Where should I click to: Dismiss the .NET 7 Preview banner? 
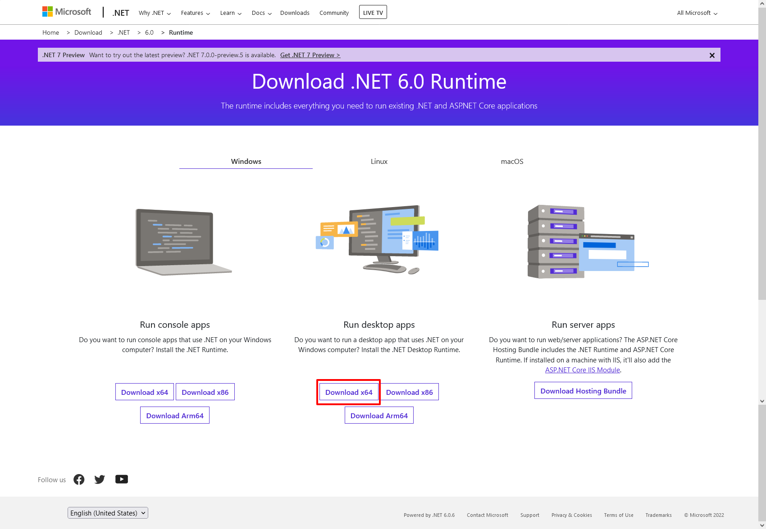coord(712,55)
